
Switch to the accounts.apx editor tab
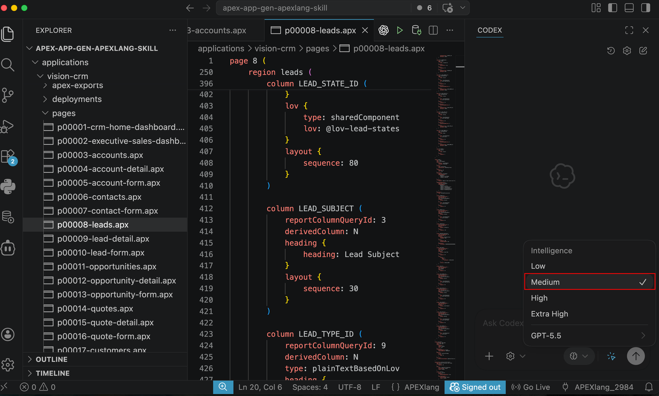coord(217,30)
